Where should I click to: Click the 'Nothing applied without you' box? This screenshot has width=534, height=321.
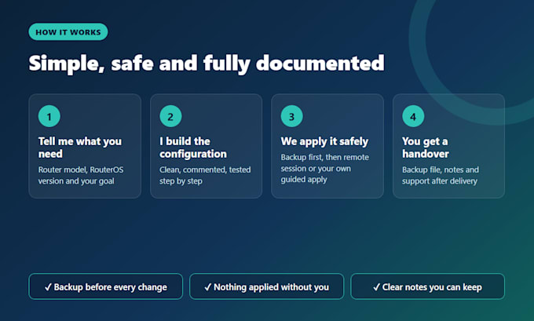[x=267, y=286]
